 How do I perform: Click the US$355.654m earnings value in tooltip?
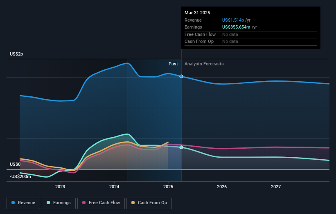coord(236,27)
